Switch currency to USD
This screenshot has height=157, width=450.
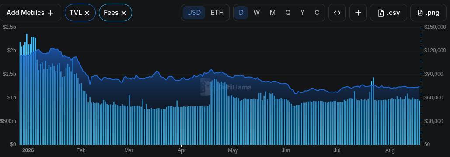pos(194,13)
